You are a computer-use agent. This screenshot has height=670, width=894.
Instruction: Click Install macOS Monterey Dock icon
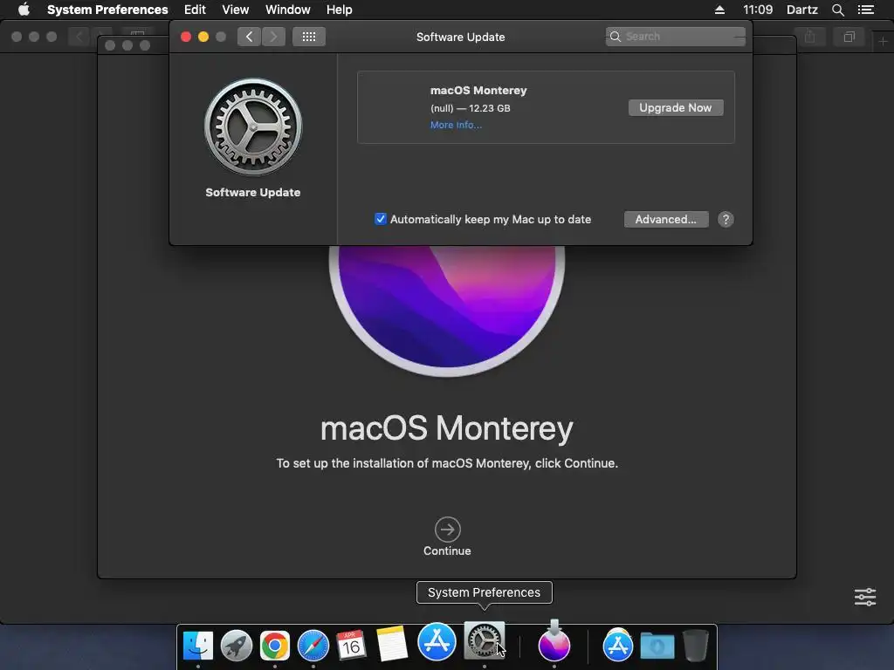tap(554, 641)
